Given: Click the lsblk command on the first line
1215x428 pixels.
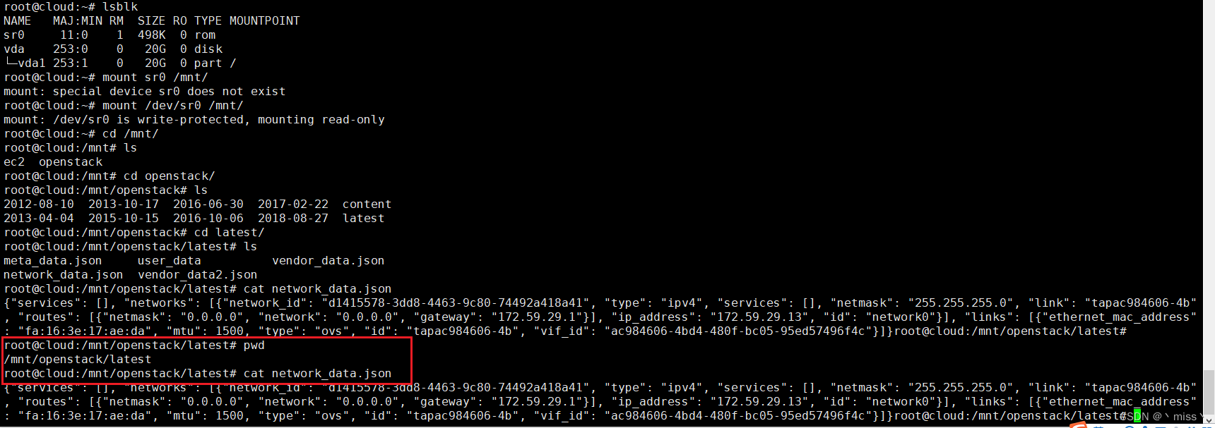Looking at the screenshot, I should tap(120, 7).
